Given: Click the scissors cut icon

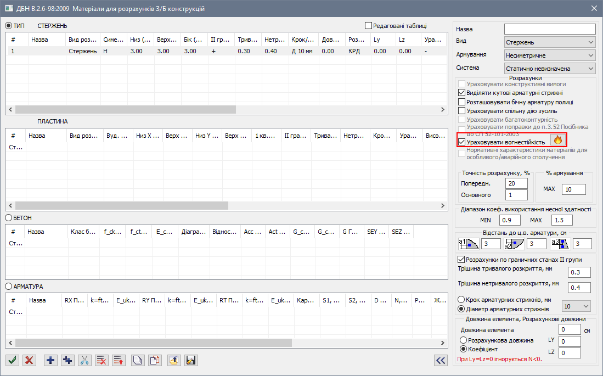Looking at the screenshot, I should tap(84, 360).
